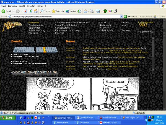This screenshot has width=166, height=125.
Task: Switch to IrfanView taskbar button
Action: 109,122
